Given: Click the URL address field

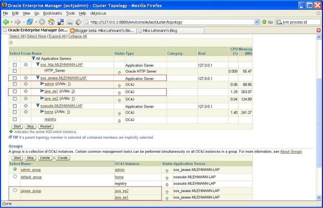Looking at the screenshot, I should tap(172, 22).
